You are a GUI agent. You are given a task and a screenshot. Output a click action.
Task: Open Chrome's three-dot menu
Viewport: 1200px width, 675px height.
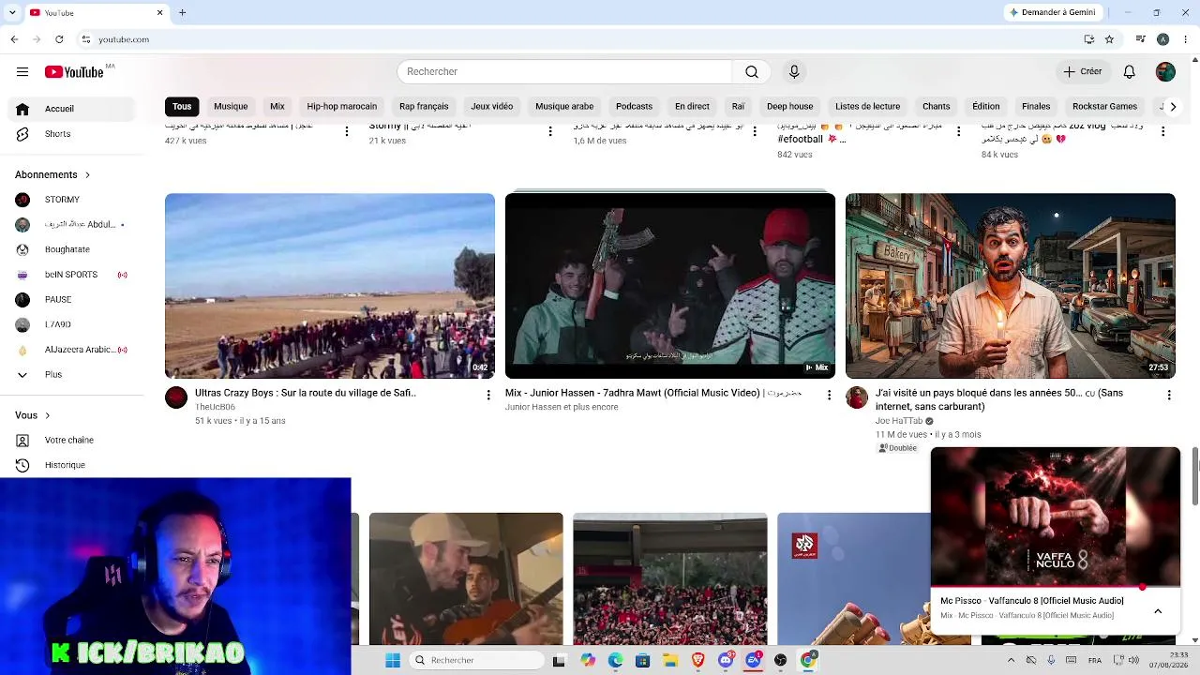(x=1186, y=39)
